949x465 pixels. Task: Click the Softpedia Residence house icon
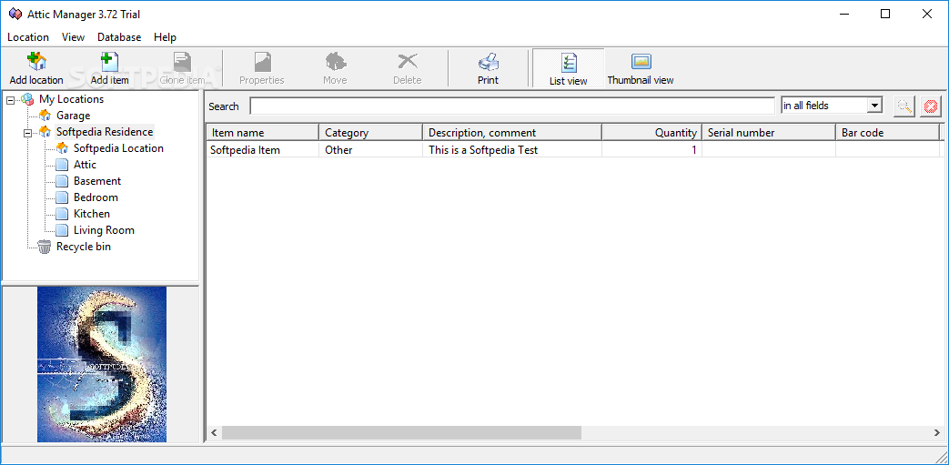coord(45,131)
